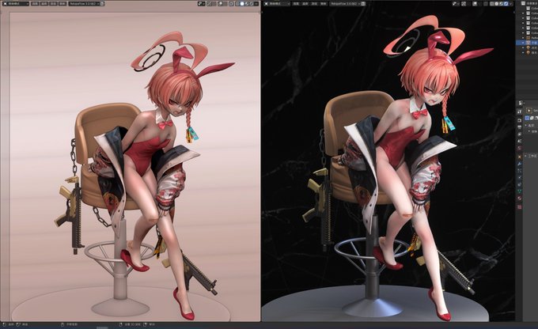Image resolution: width=538 pixels, height=329 pixels.
Task: Toggle gizmos in right viewport header
Action: (x=464, y=3)
